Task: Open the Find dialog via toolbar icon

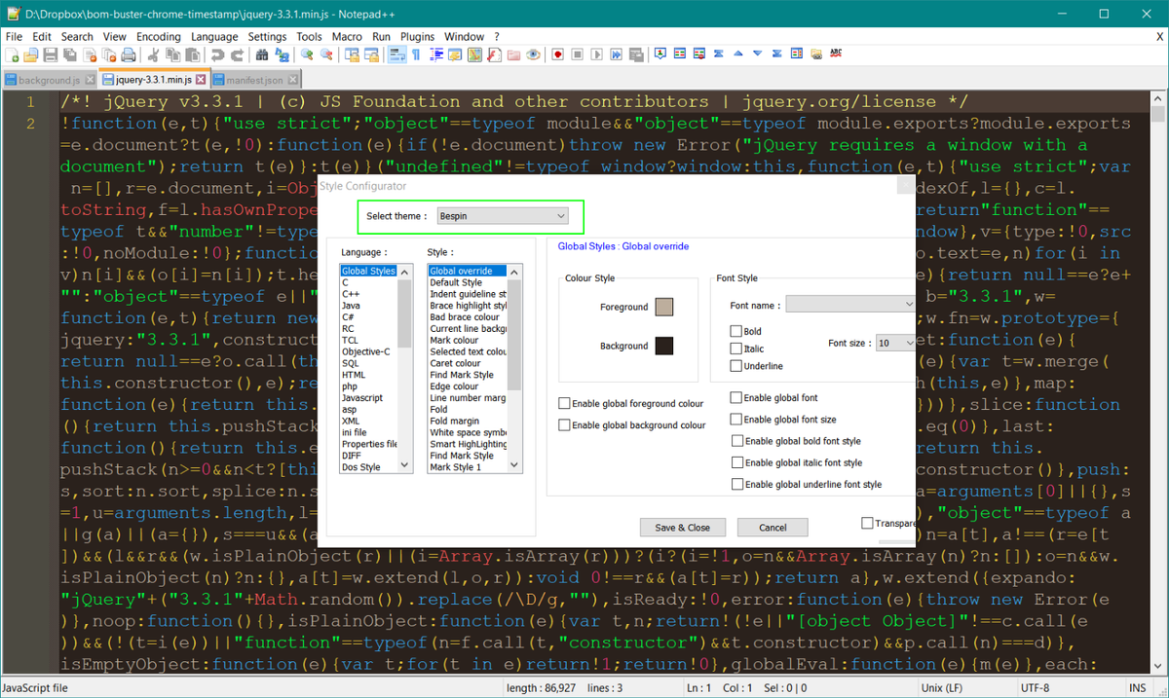Action: tap(262, 54)
